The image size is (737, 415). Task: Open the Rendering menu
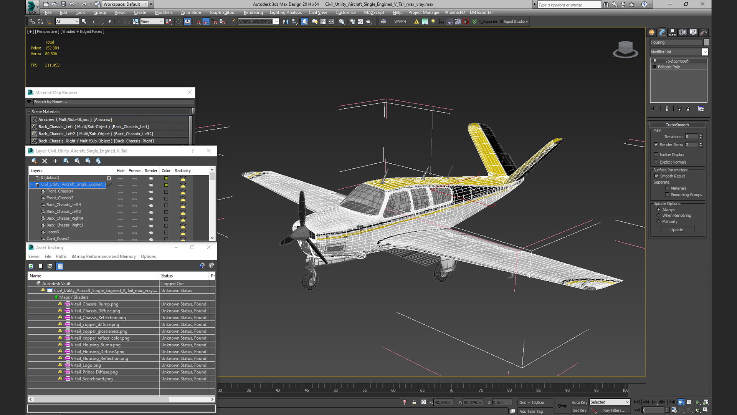(x=253, y=12)
